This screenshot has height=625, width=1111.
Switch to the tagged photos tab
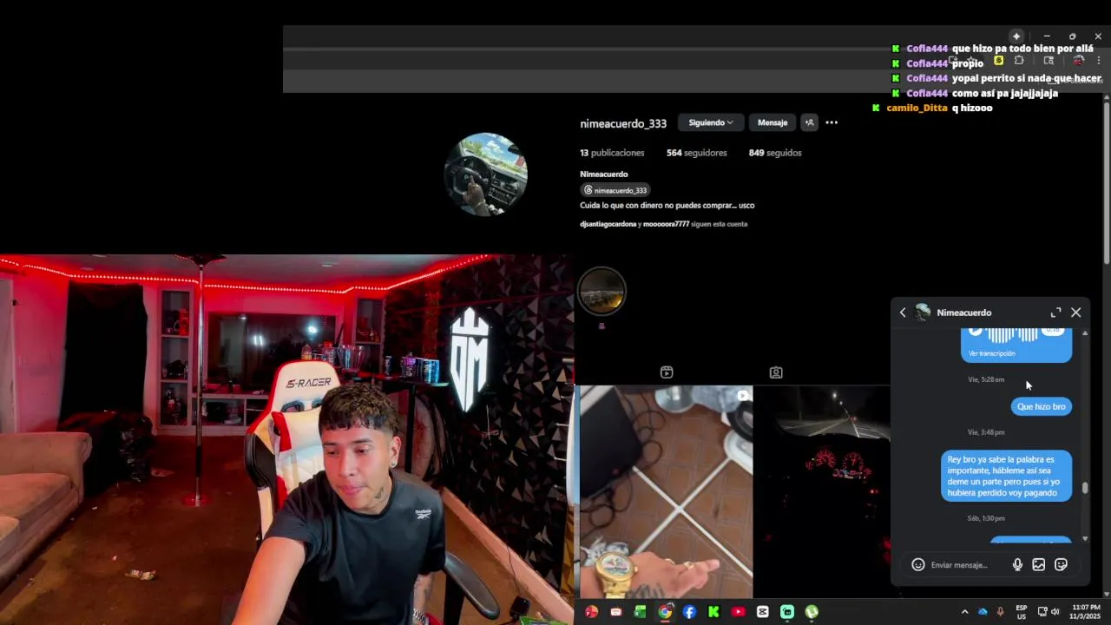[776, 372]
